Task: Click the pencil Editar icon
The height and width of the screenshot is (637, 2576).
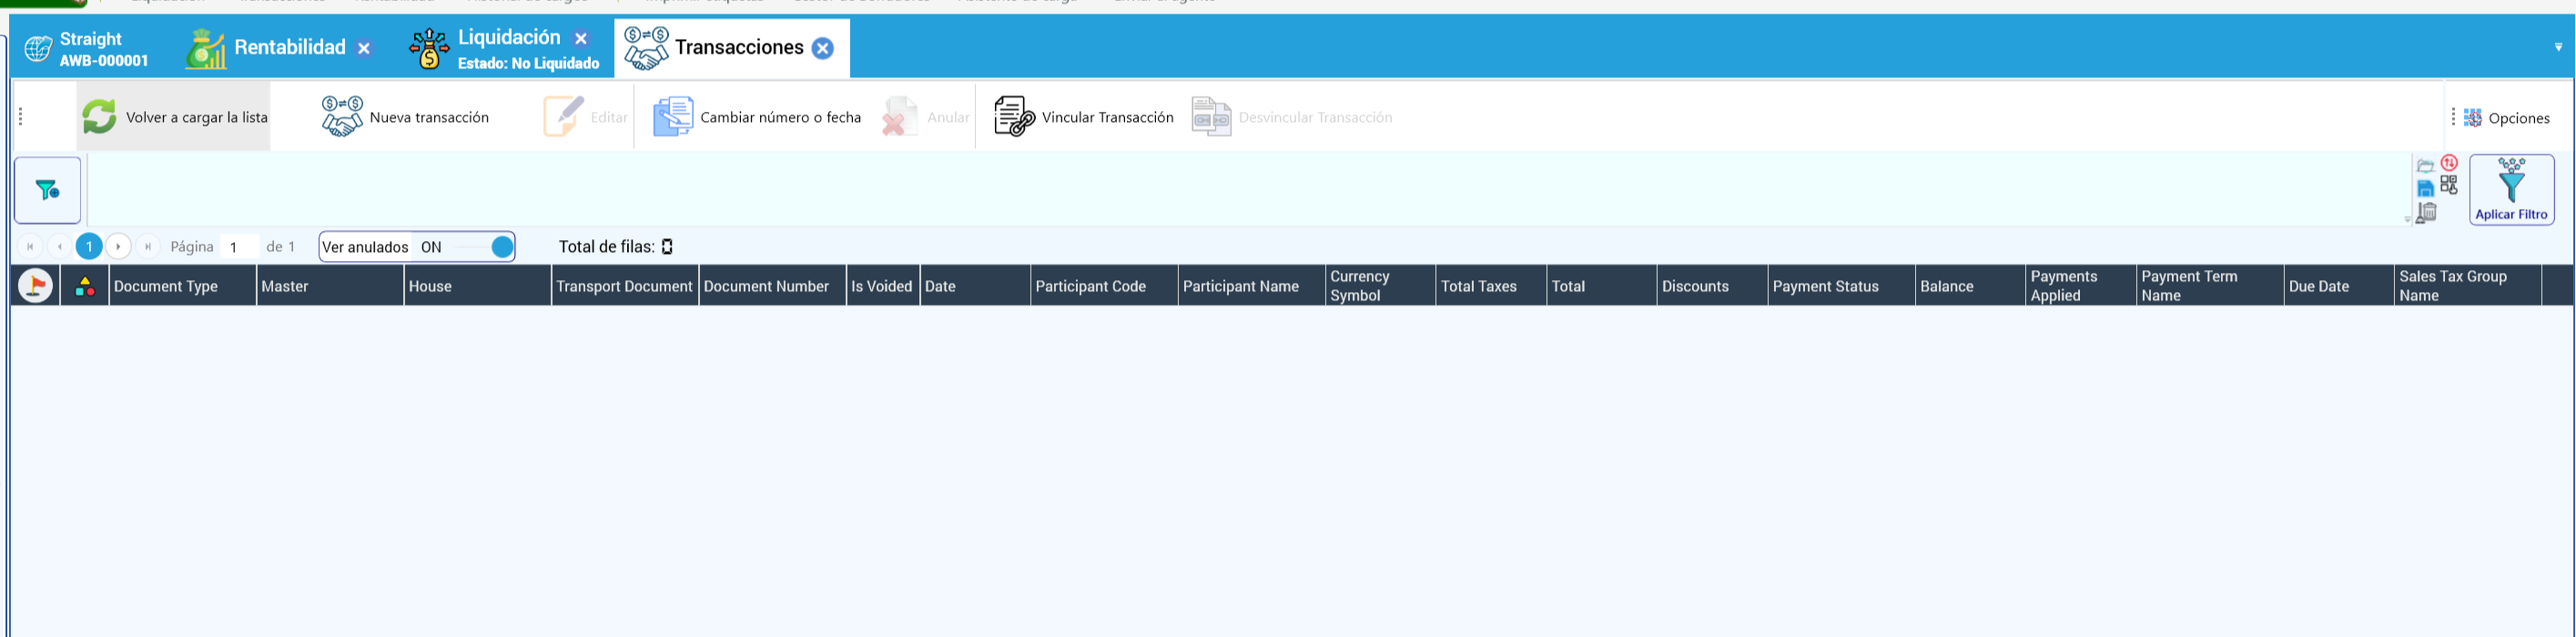Action: 563,116
